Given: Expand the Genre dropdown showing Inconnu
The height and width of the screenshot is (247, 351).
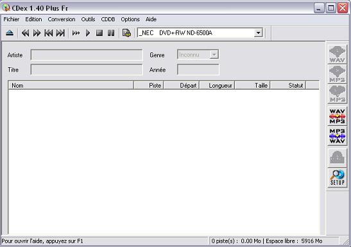Looking at the screenshot, I should click(x=214, y=54).
